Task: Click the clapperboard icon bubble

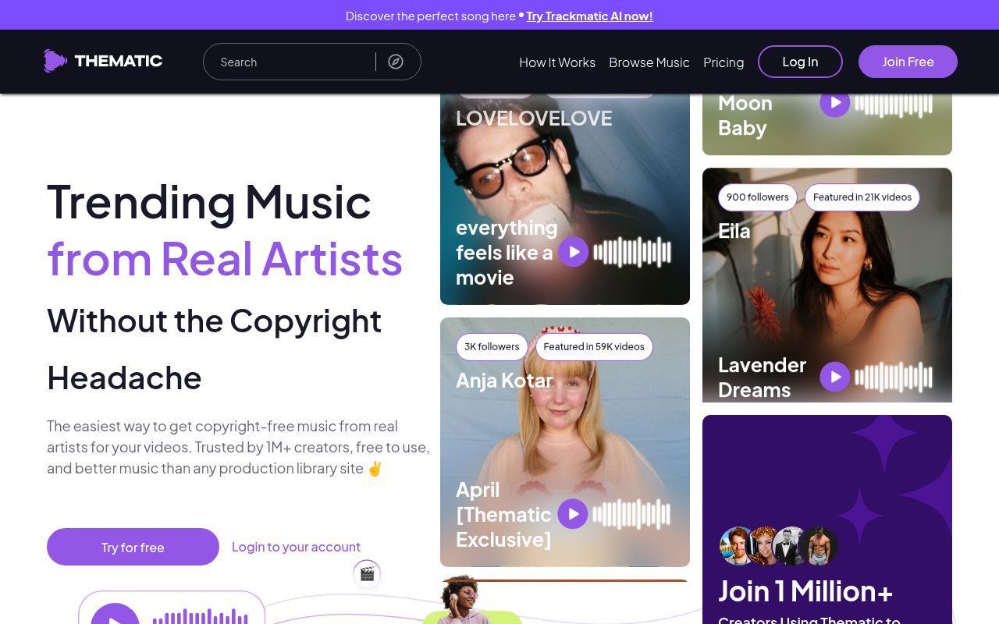Action: coord(367,574)
